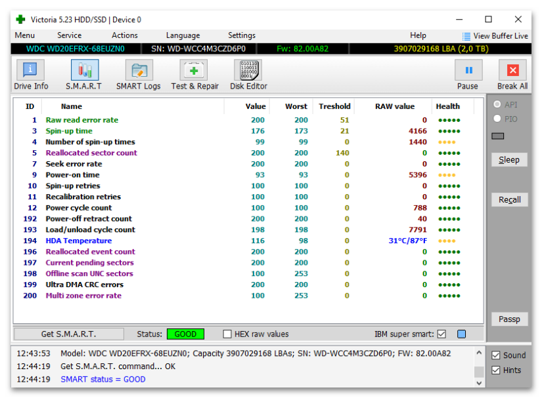Open the Menu menu
The height and width of the screenshot is (398, 542).
click(24, 35)
